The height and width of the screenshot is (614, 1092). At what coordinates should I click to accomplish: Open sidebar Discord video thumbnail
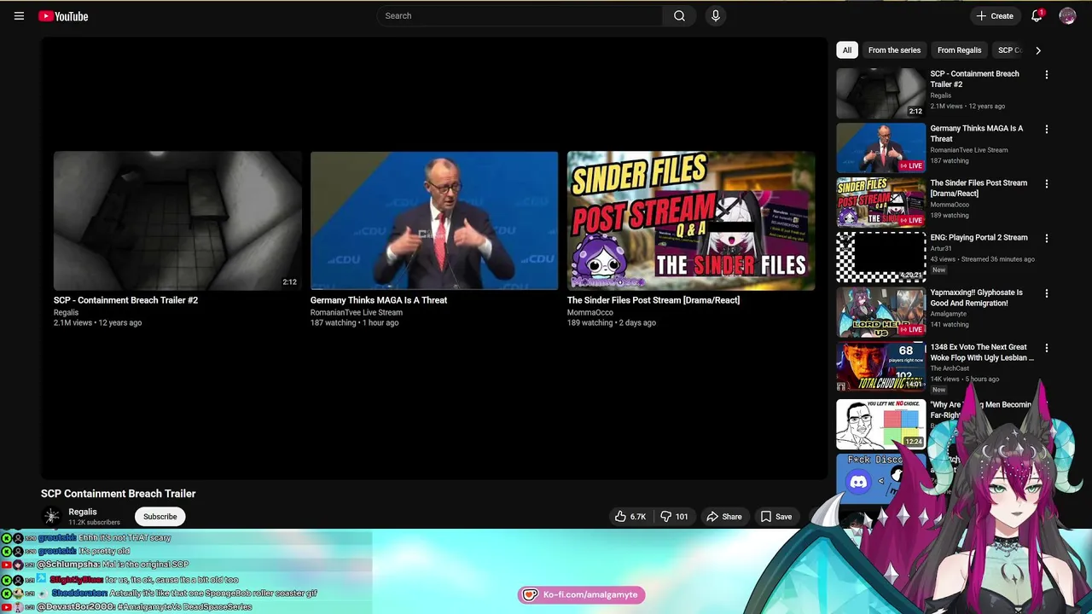click(879, 478)
